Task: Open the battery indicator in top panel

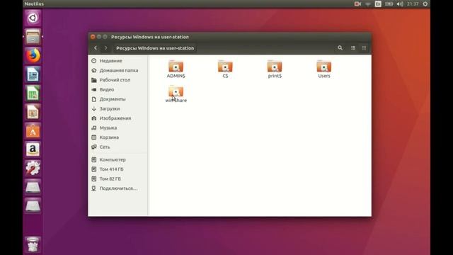Action: (389, 4)
